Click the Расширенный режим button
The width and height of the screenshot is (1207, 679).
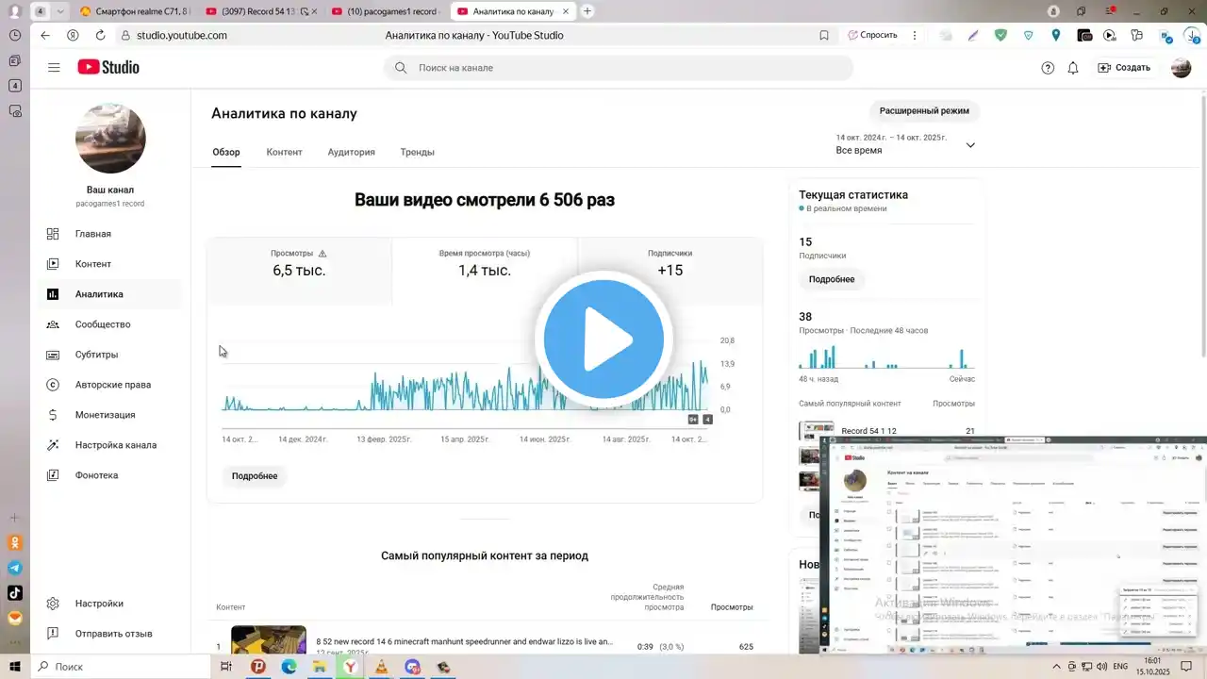(x=923, y=111)
